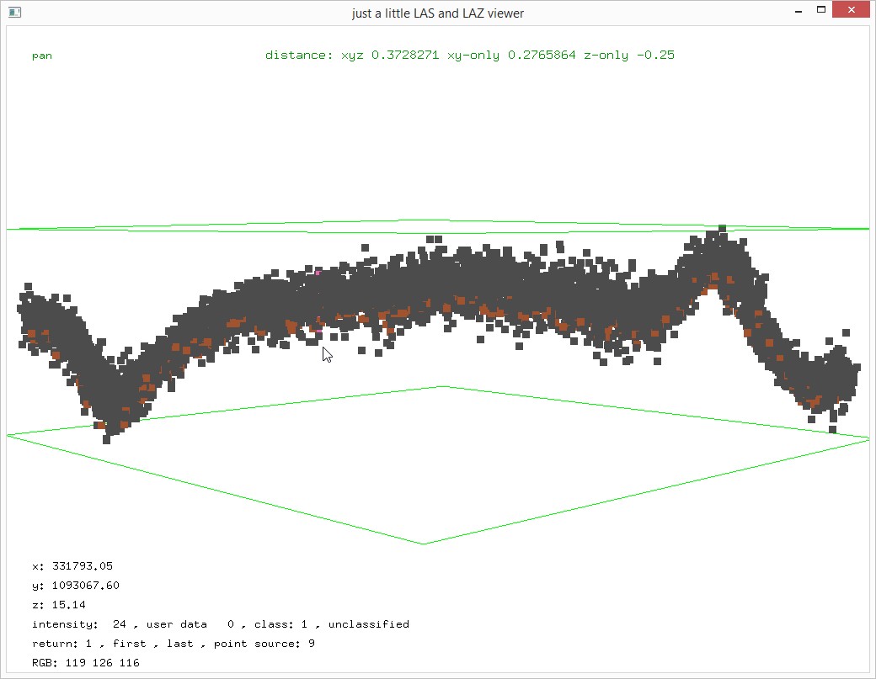
Task: Click the 'pan' mode label
Action: click(42, 56)
